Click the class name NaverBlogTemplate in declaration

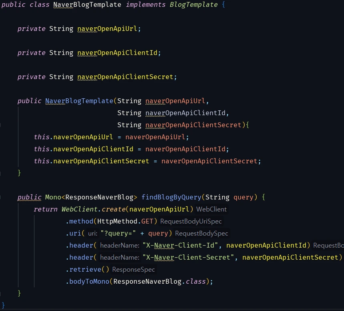tap(87, 5)
